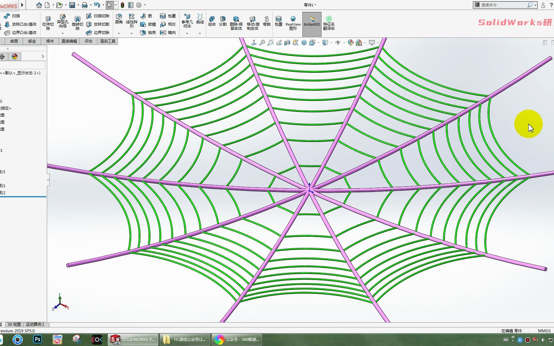Expand the Options gear dropdown arrow
Viewport: 554px width, 346px height.
tap(145, 5)
